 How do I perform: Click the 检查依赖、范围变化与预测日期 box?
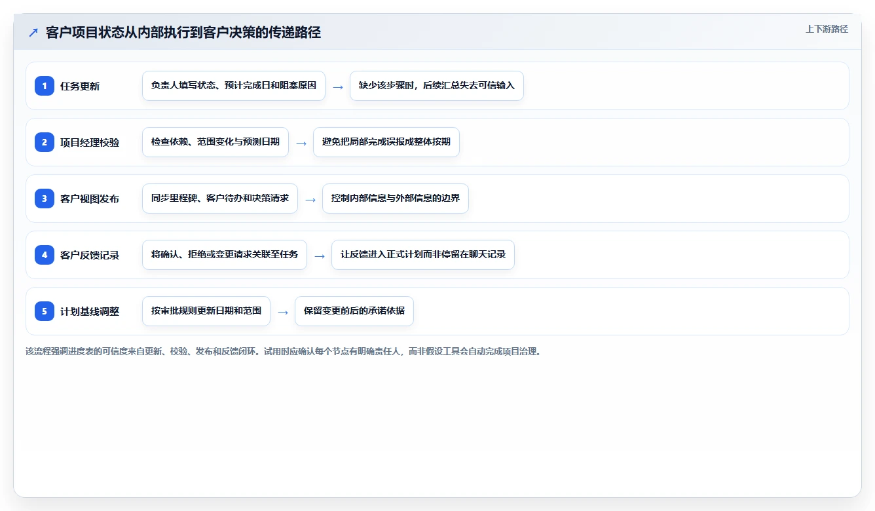215,142
